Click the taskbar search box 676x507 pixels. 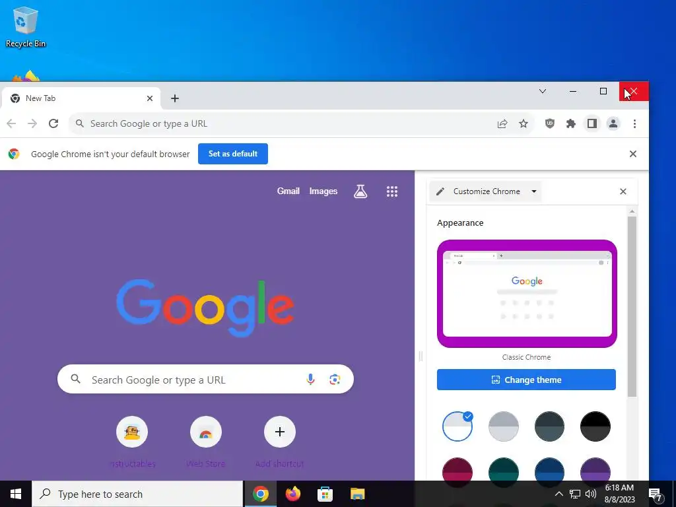(x=137, y=494)
